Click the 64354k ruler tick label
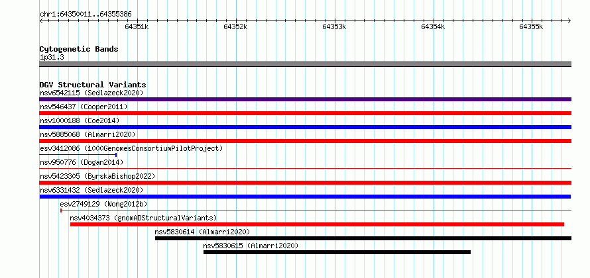 tap(433, 26)
